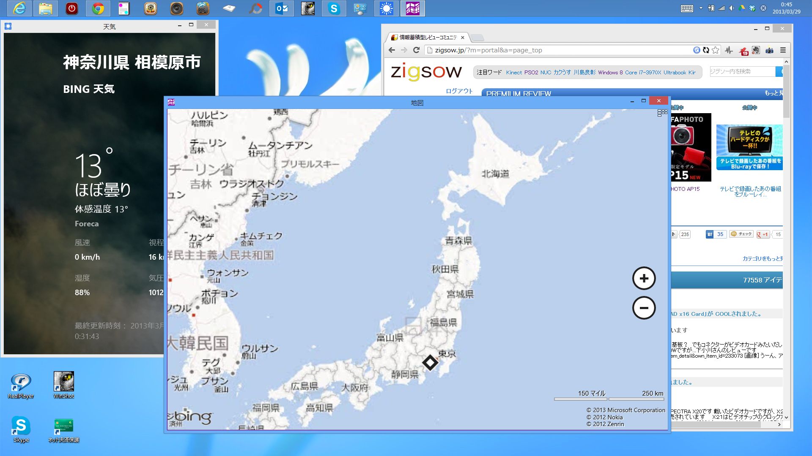Toggle the system volume speaker icon

732,8
